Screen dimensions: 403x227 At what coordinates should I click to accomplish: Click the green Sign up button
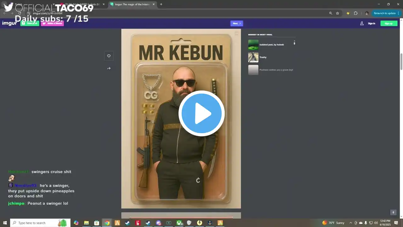pyautogui.click(x=389, y=23)
